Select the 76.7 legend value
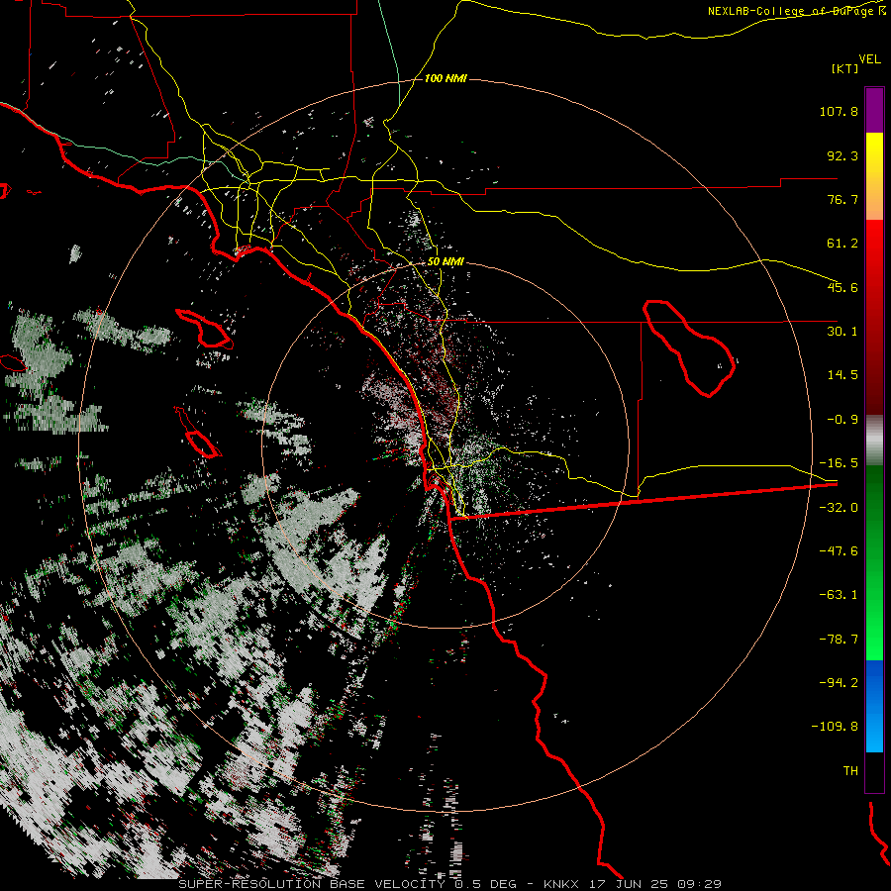Screen dimensions: 891x891 point(842,199)
